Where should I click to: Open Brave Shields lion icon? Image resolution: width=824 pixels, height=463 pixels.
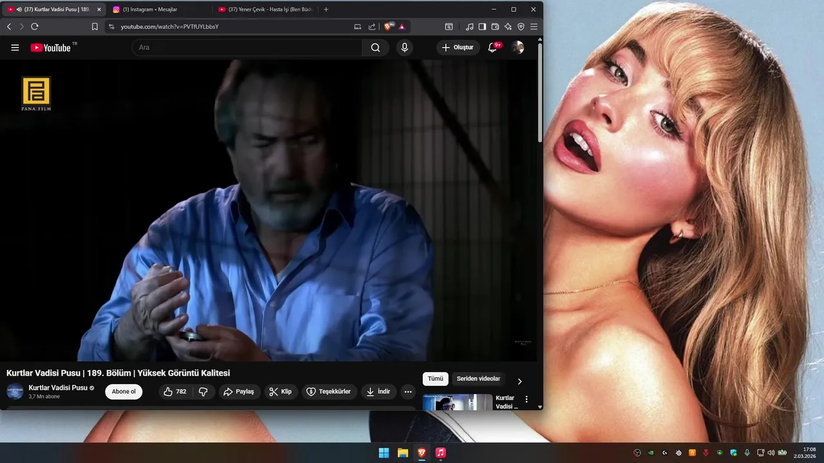click(388, 26)
